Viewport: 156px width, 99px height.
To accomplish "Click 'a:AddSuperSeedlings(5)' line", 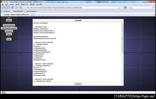I will [x=42, y=52].
